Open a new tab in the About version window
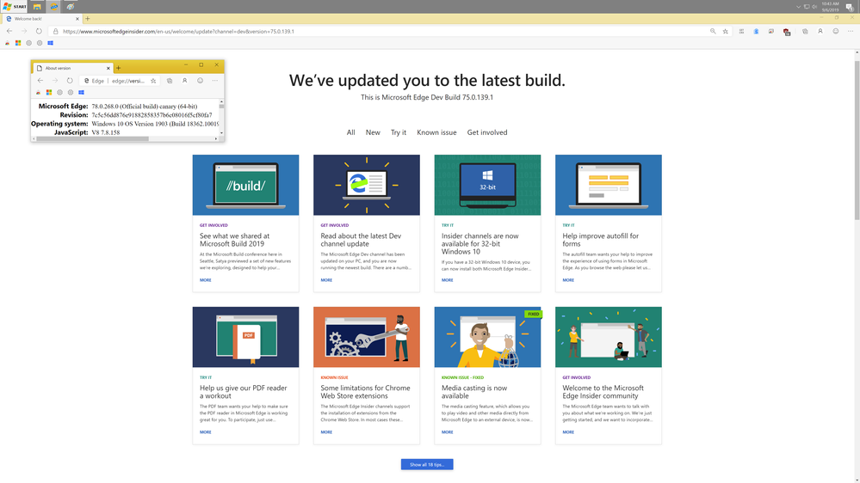This screenshot has height=483, width=860. (119, 68)
